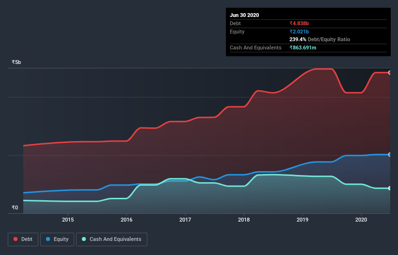Click the Cash And Equivalents tooltip label
The width and height of the screenshot is (398, 255).
(x=255, y=48)
